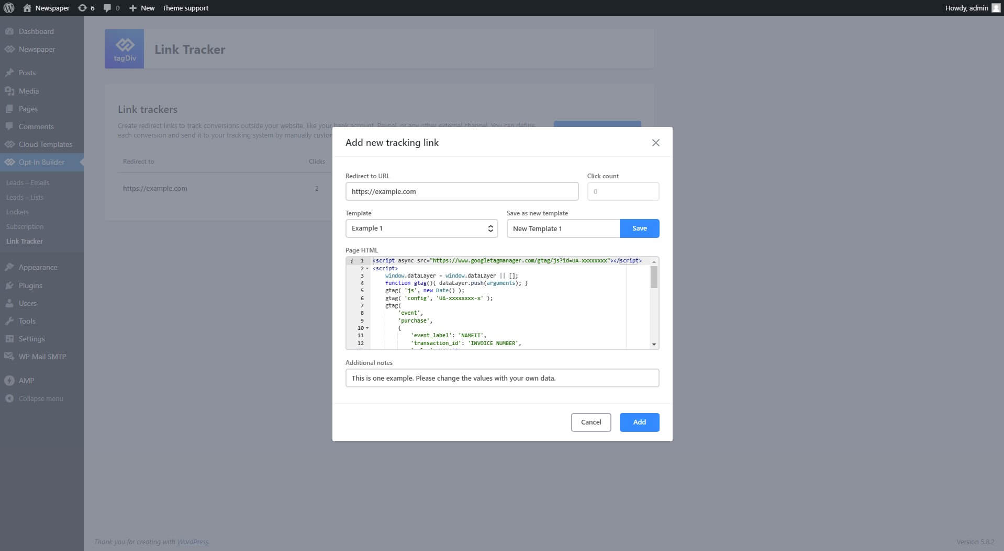
Task: Click the Additional notes field
Action: (502, 378)
